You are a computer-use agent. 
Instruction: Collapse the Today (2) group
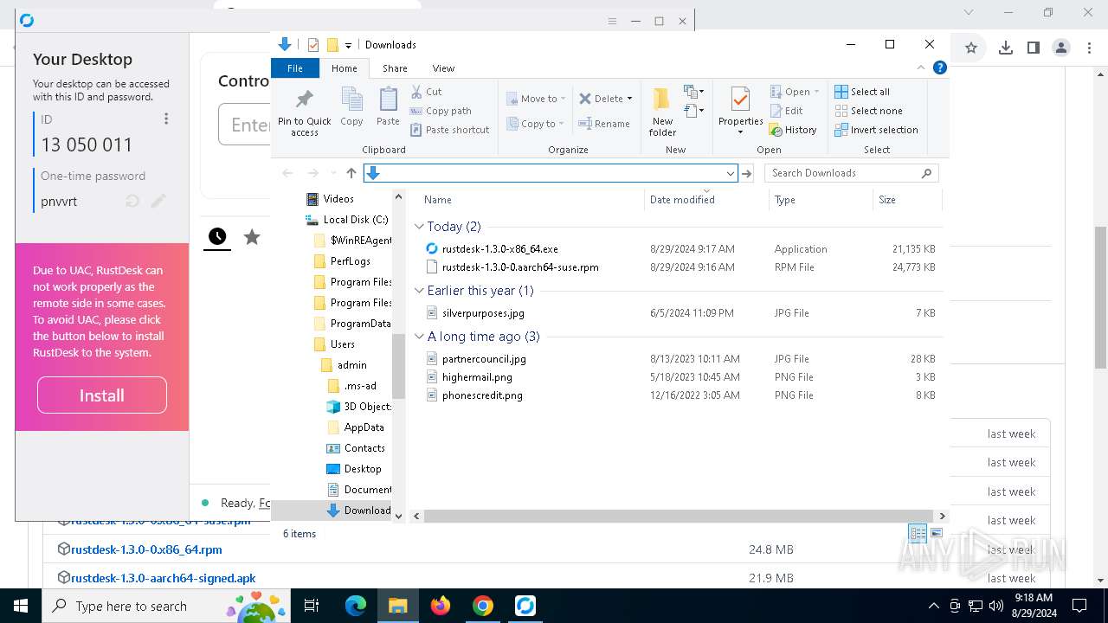tap(420, 227)
